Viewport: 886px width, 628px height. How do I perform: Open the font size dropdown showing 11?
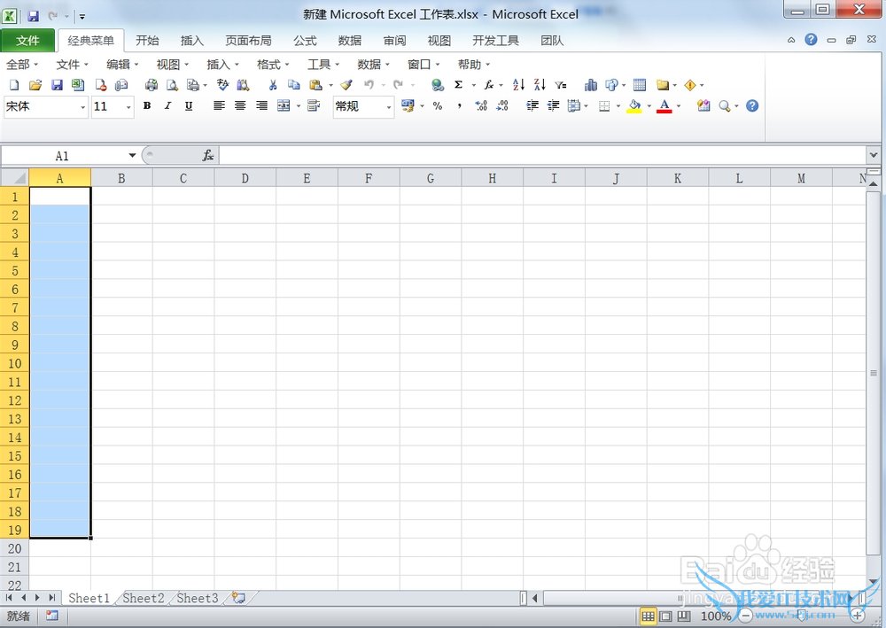[128, 107]
